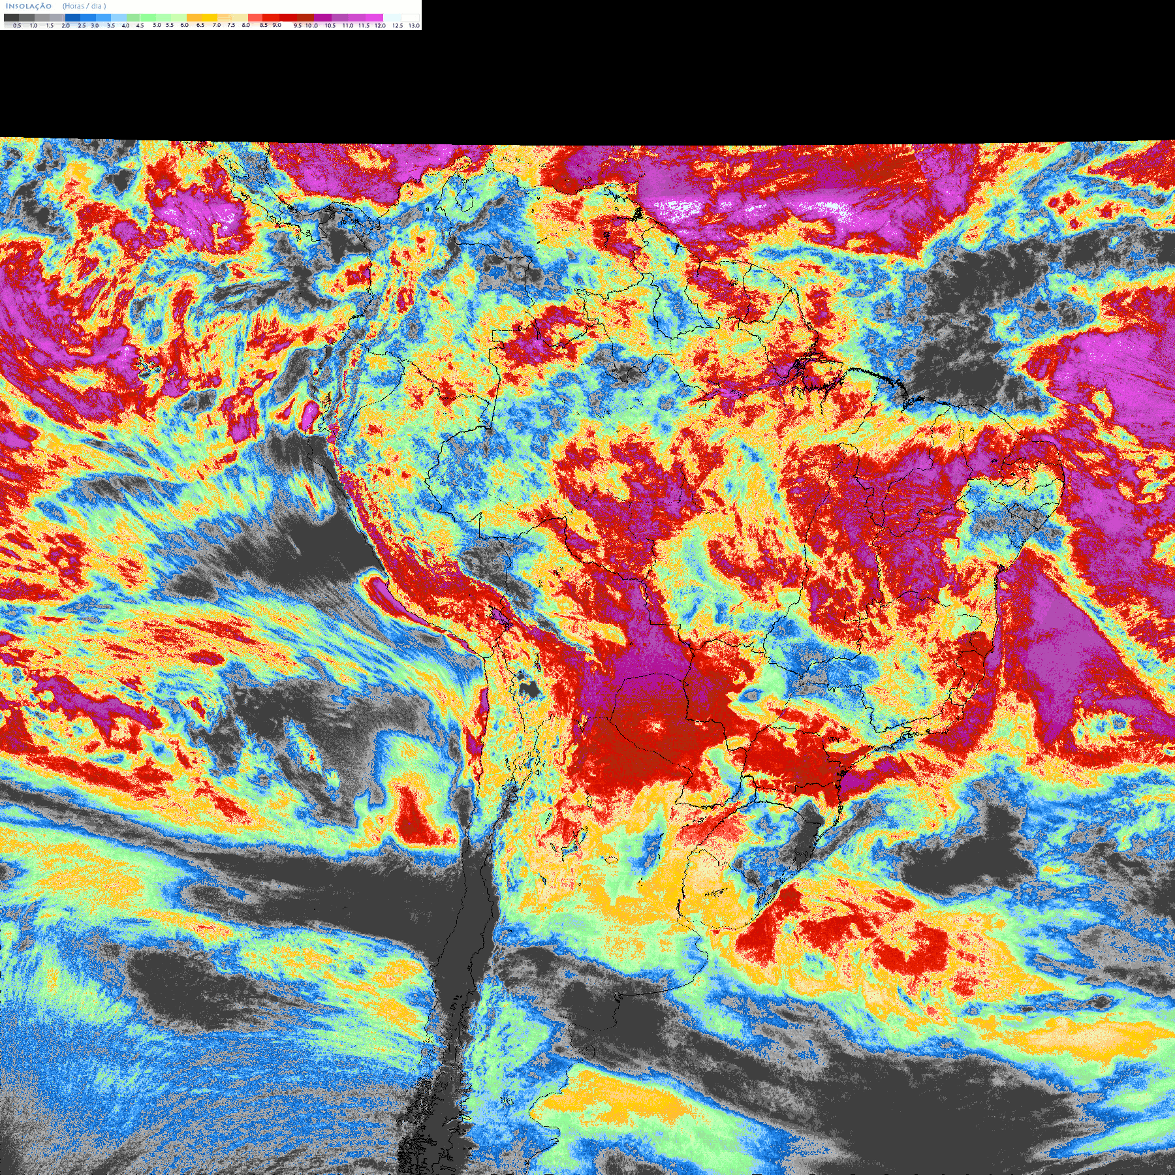The height and width of the screenshot is (1175, 1175).
Task: Click the 6.0 legend value
Action: 184,25
